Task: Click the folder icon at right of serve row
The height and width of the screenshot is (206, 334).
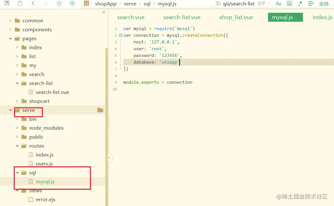Action: tap(100, 110)
